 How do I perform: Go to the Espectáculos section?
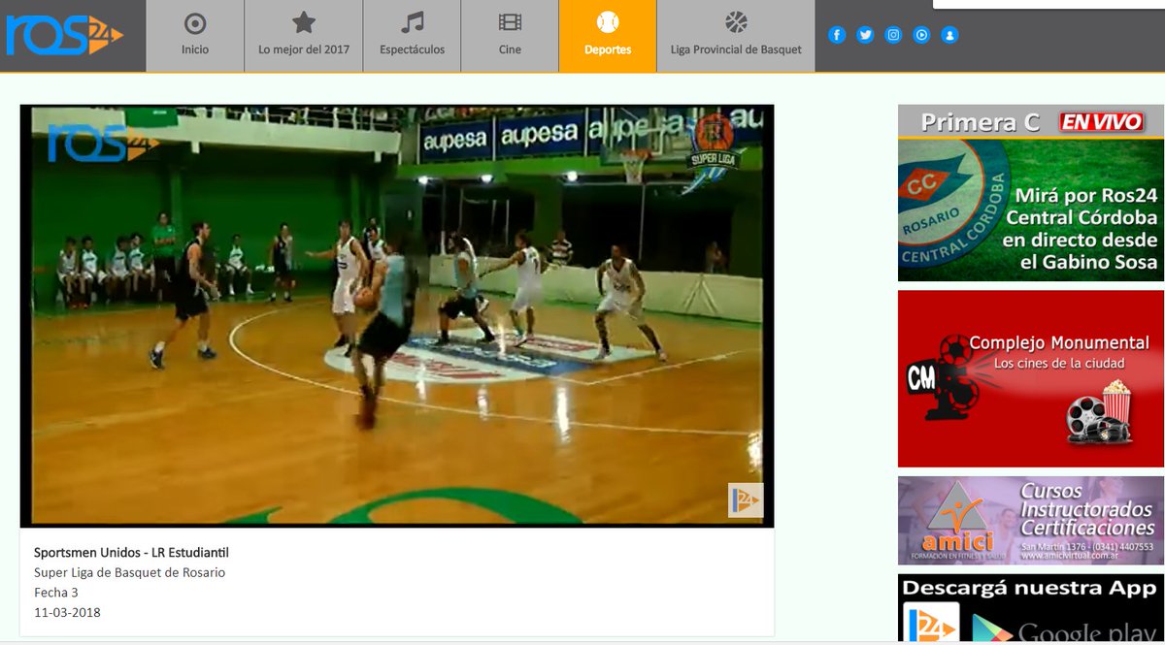pos(413,36)
